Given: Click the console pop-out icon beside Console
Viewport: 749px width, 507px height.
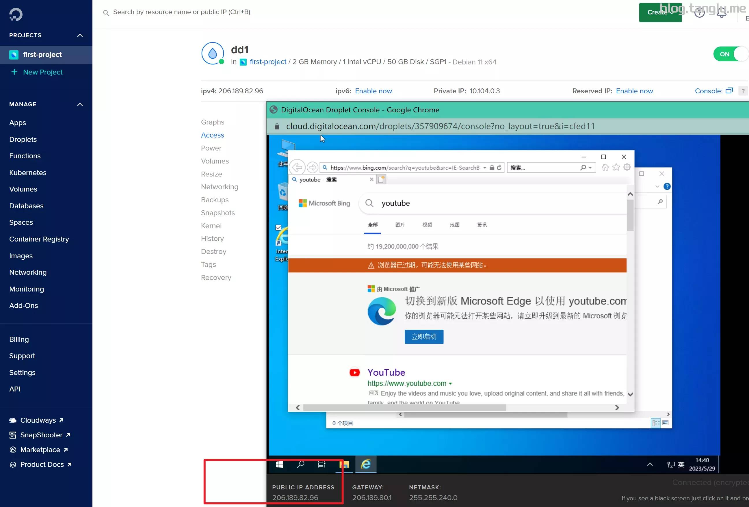Looking at the screenshot, I should tap(729, 91).
